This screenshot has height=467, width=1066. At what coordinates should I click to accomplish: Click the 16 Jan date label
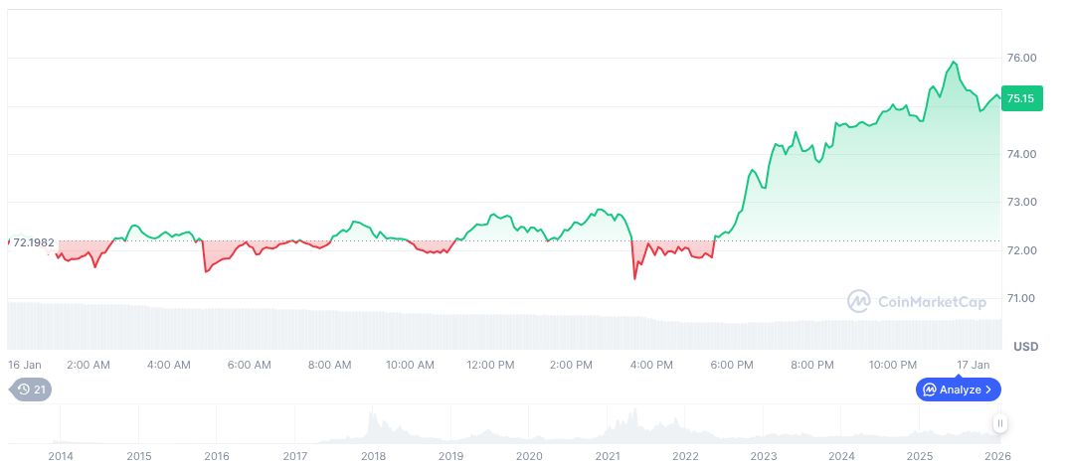pyautogui.click(x=23, y=365)
